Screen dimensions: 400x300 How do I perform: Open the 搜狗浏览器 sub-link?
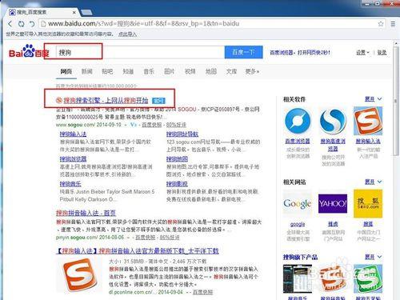pos(73,159)
